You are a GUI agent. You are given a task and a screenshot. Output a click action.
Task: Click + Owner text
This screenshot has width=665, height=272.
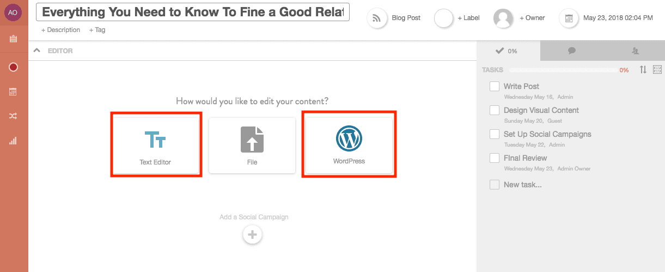(x=531, y=18)
